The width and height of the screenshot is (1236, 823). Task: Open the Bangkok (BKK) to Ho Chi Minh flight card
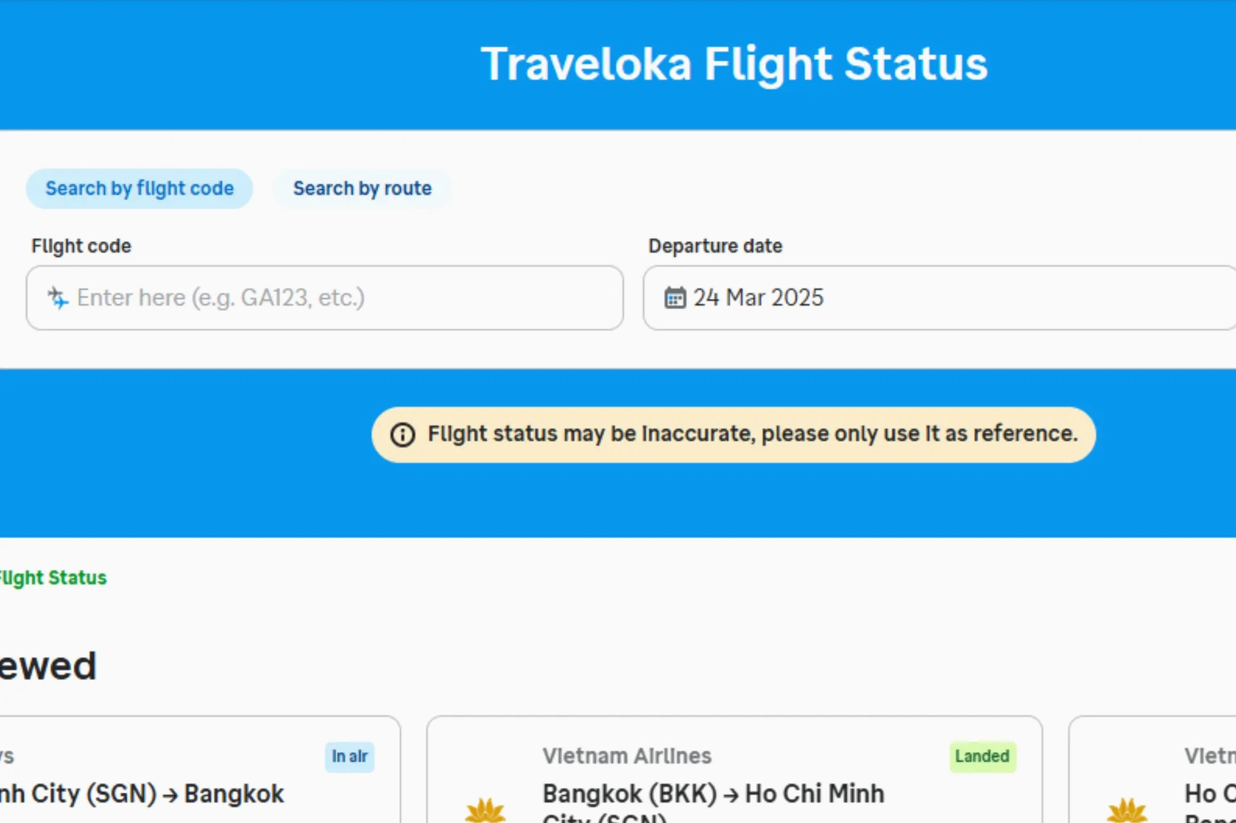(734, 769)
